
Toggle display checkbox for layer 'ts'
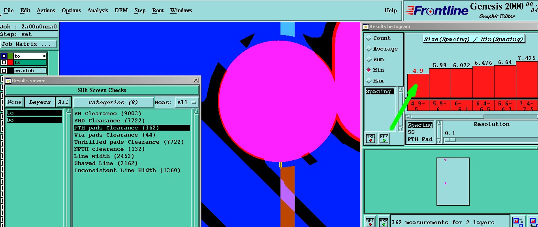[4, 62]
